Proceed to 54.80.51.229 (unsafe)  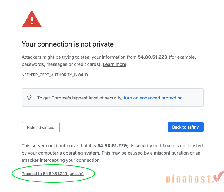pos(52,174)
